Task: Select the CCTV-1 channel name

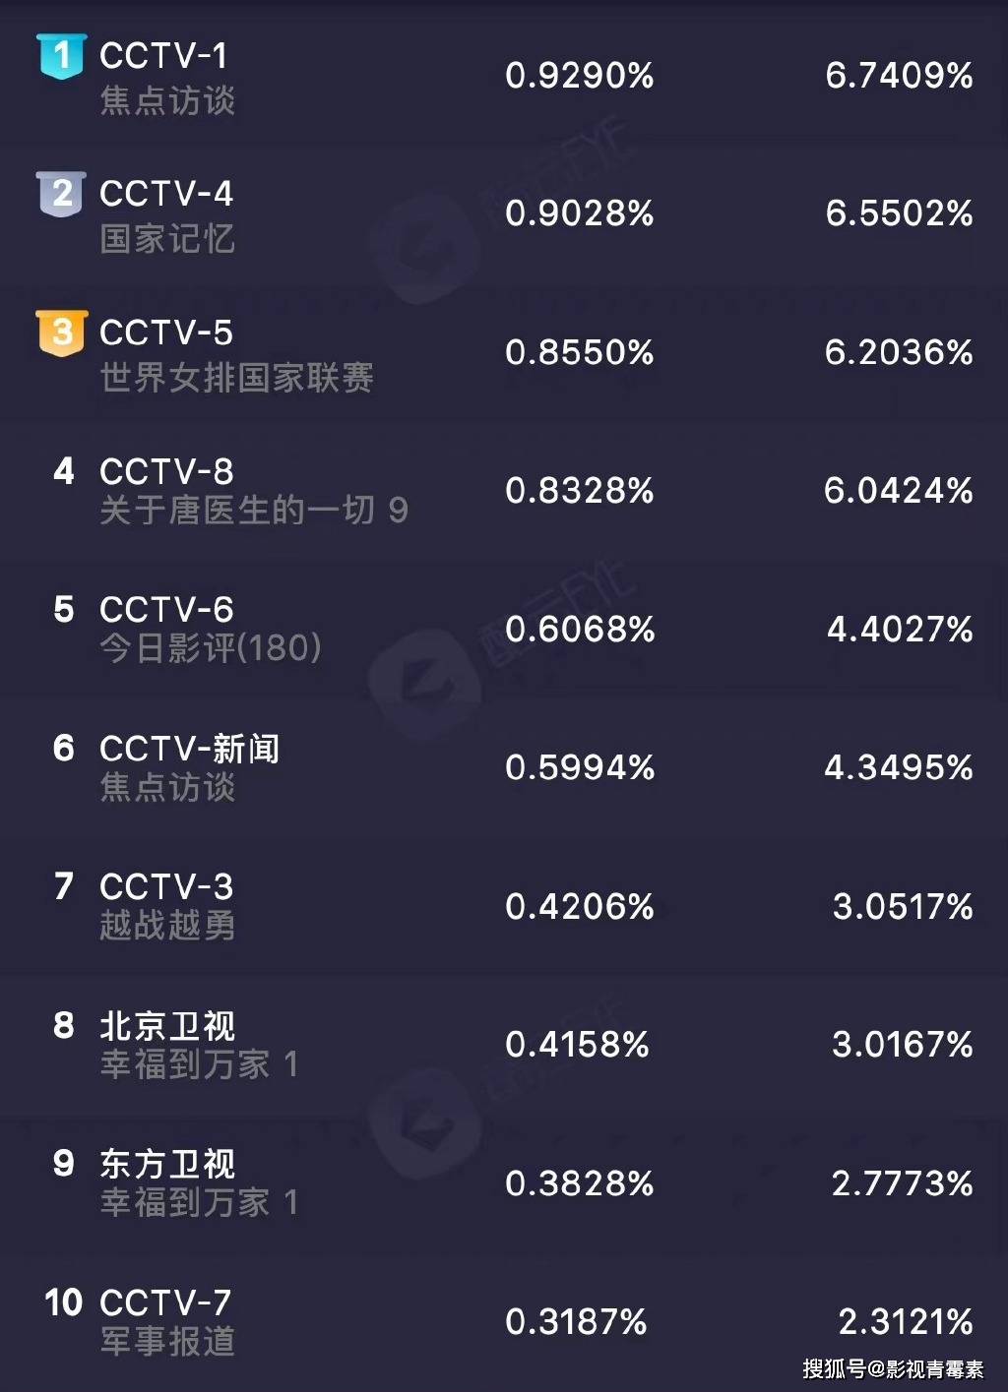Action: [163, 56]
